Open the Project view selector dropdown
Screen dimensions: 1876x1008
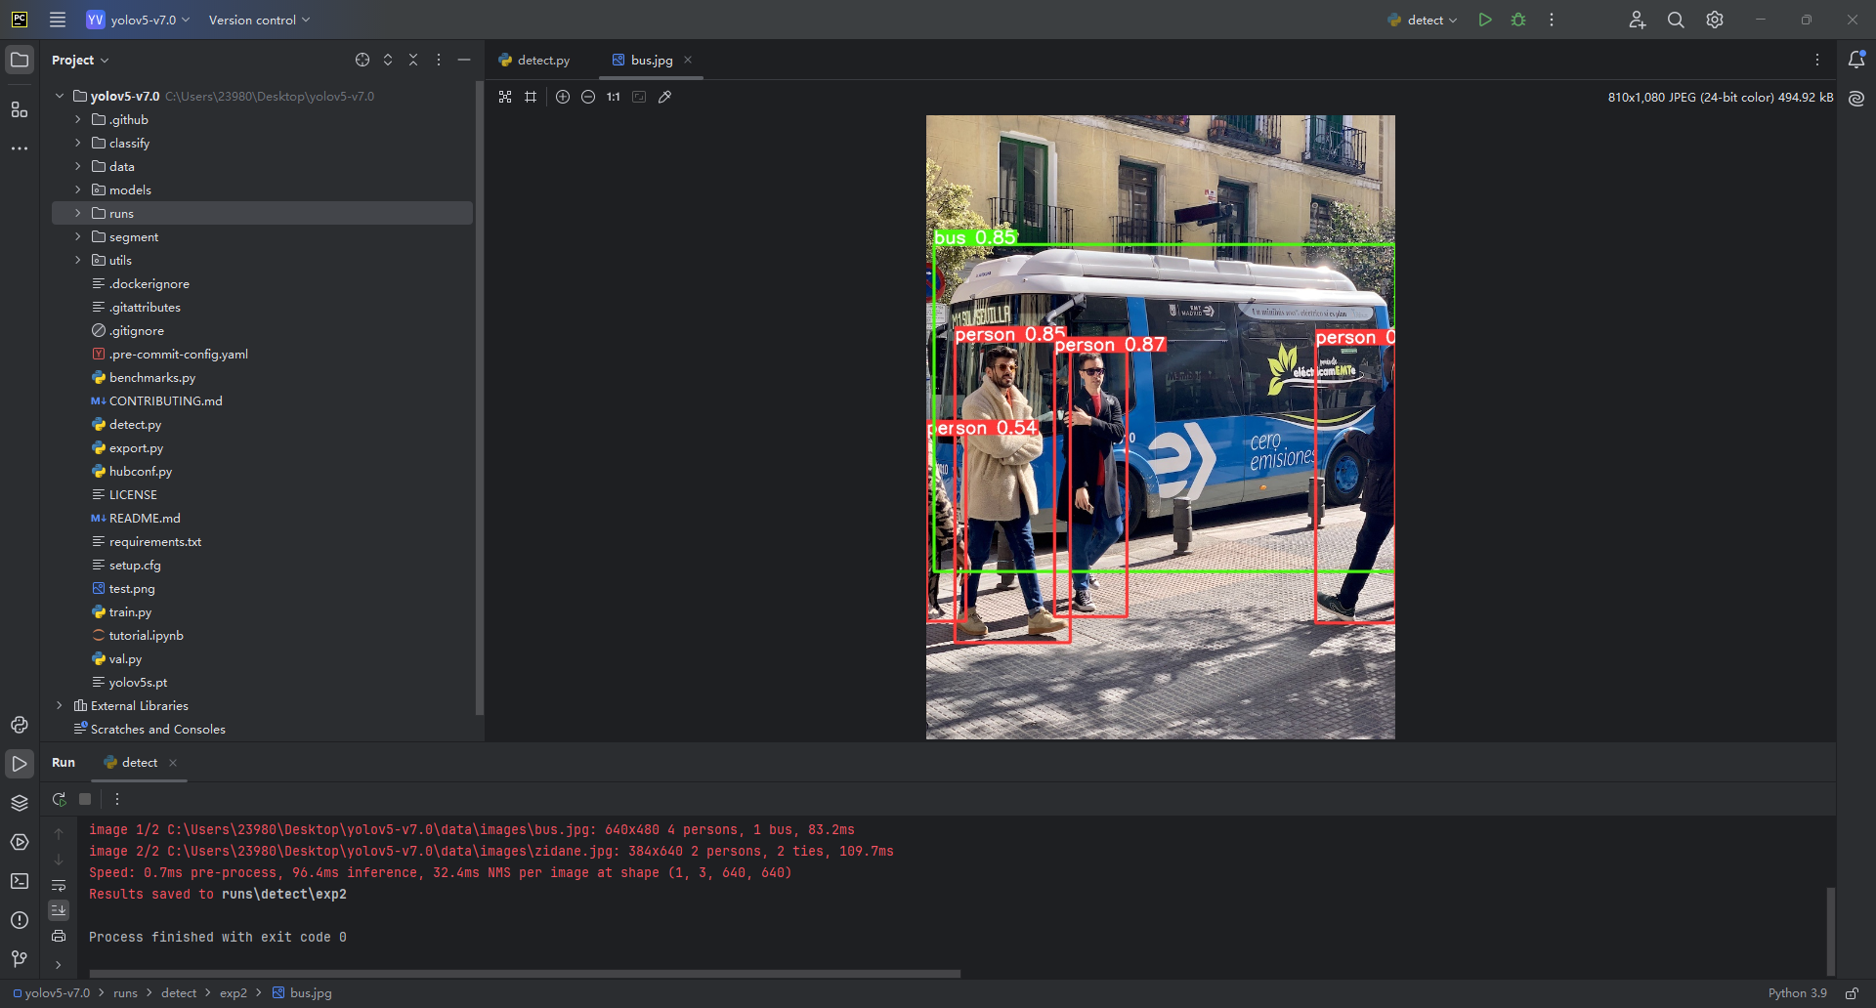[x=80, y=60]
